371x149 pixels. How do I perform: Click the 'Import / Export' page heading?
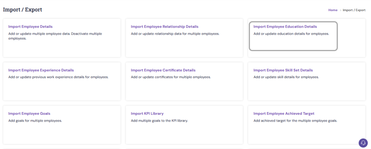pos(22,10)
